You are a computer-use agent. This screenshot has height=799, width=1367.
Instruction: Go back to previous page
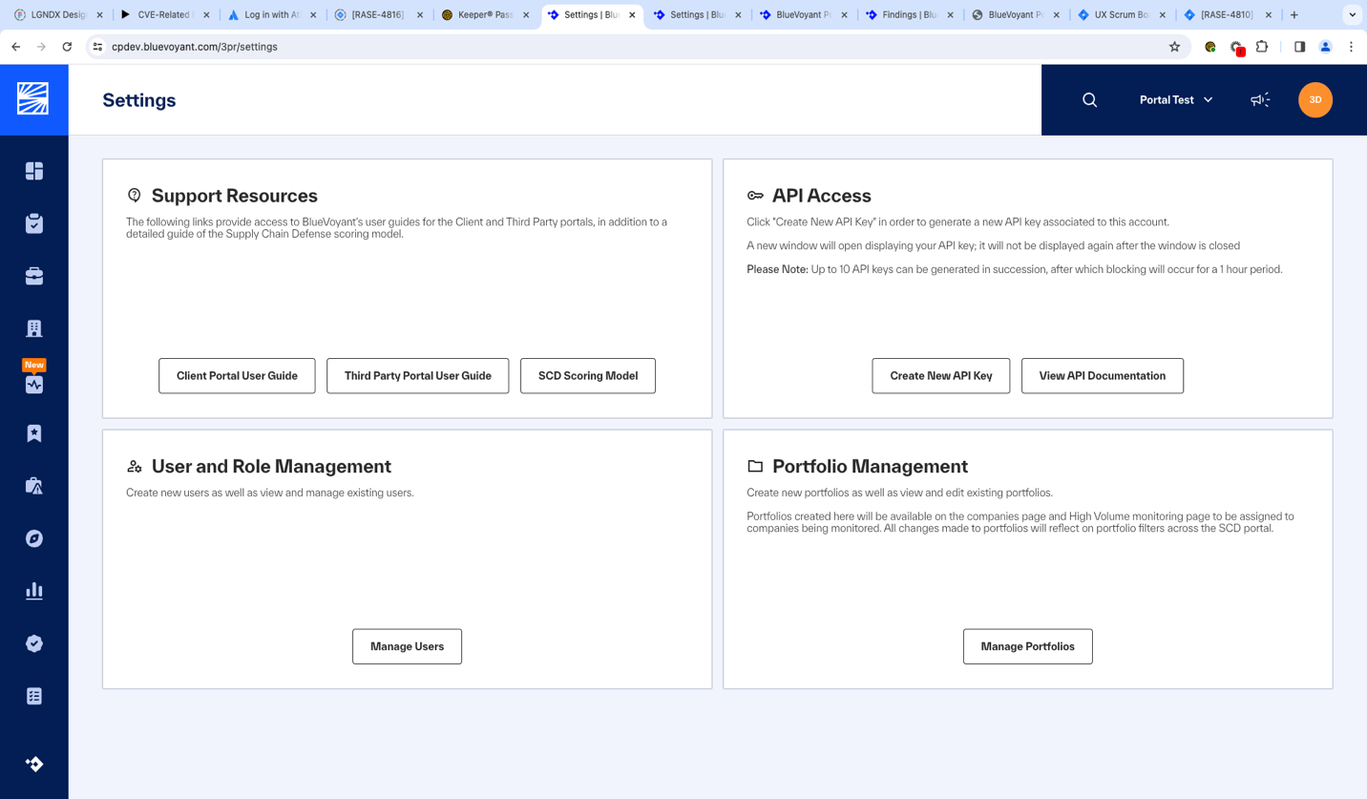point(16,47)
